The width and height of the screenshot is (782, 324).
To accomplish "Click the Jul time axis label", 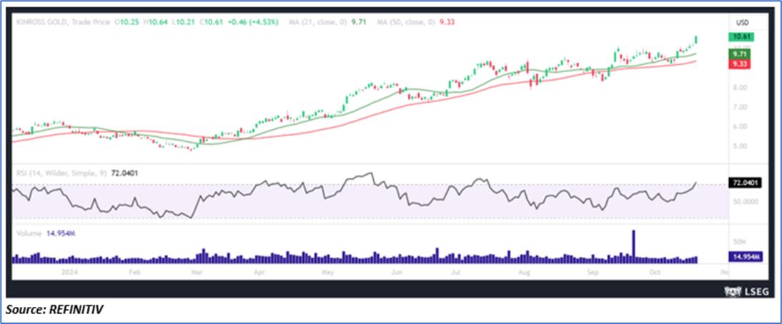I will click(x=455, y=273).
